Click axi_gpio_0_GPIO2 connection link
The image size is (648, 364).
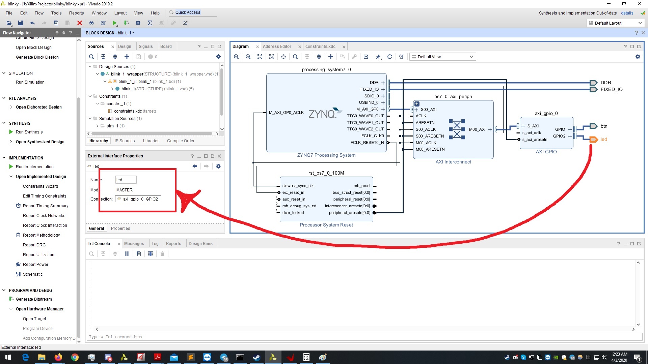click(138, 199)
